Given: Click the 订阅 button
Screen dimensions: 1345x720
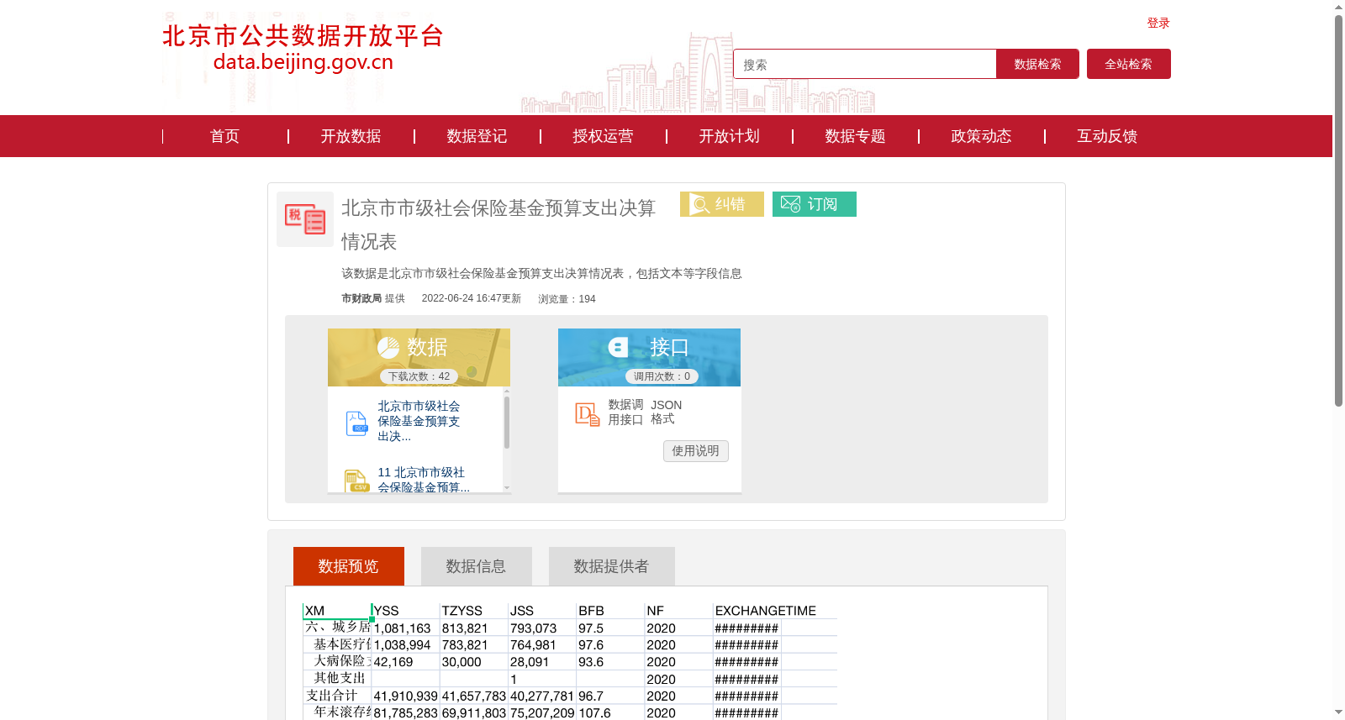Looking at the screenshot, I should pyautogui.click(x=815, y=204).
